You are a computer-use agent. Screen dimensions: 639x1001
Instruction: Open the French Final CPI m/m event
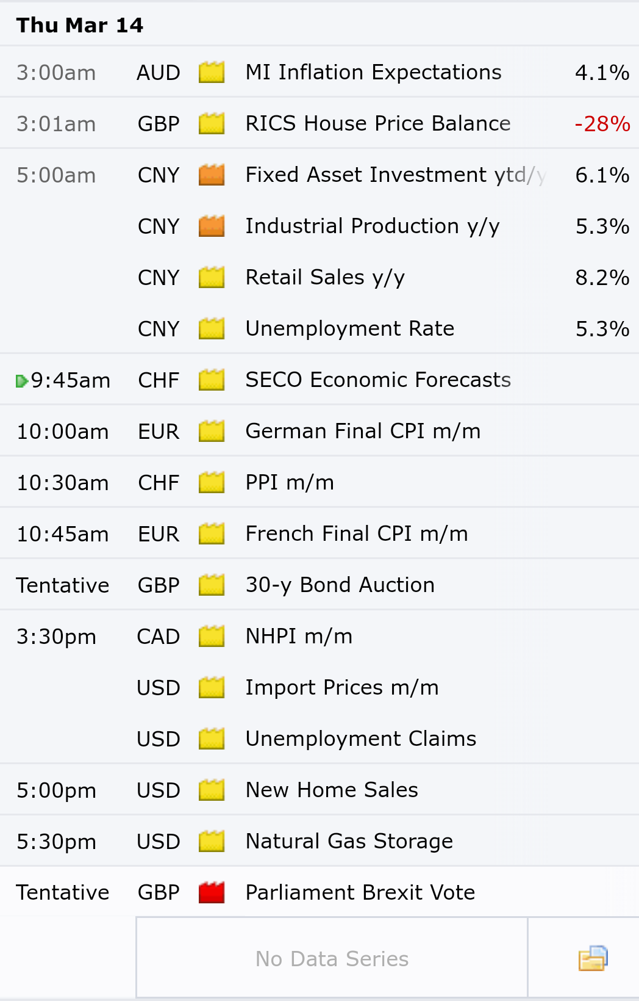(x=357, y=533)
